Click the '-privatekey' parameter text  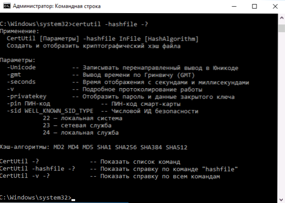(27, 96)
